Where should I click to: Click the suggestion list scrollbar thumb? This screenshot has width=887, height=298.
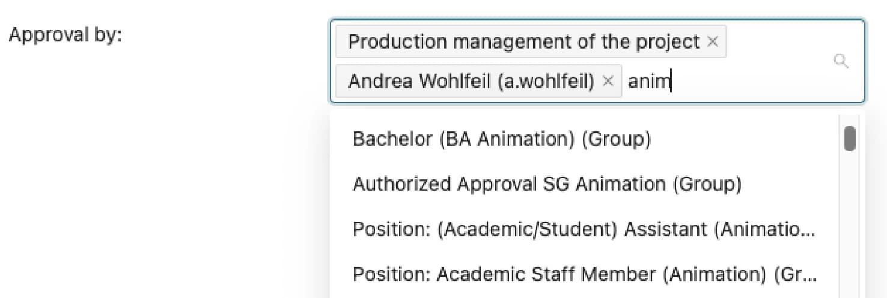point(850,139)
